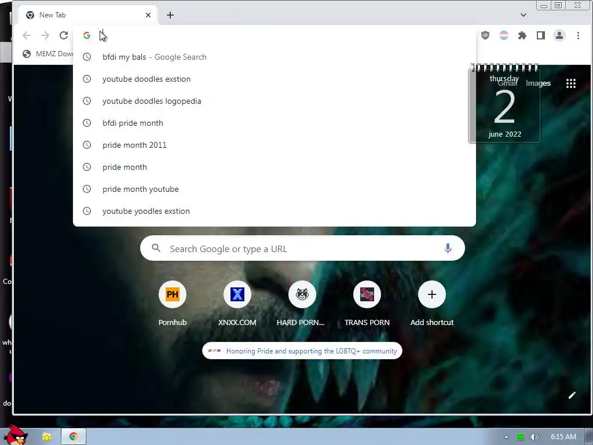Image resolution: width=593 pixels, height=445 pixels.
Task: Select the New Tab tab
Action: 88,15
